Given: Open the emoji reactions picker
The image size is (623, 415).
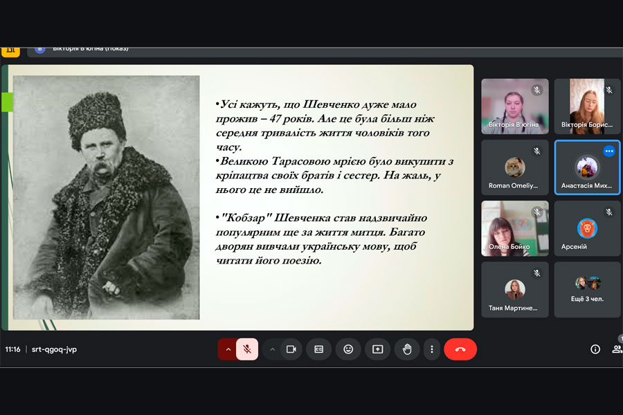Looking at the screenshot, I should coord(348,349).
